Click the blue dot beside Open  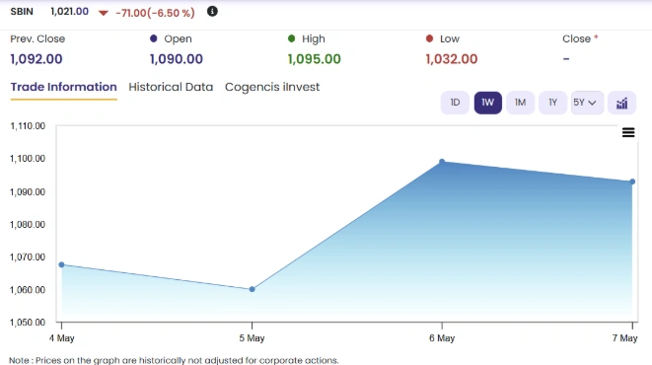click(154, 38)
